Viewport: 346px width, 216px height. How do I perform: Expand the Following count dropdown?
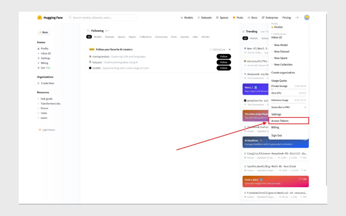point(107,31)
